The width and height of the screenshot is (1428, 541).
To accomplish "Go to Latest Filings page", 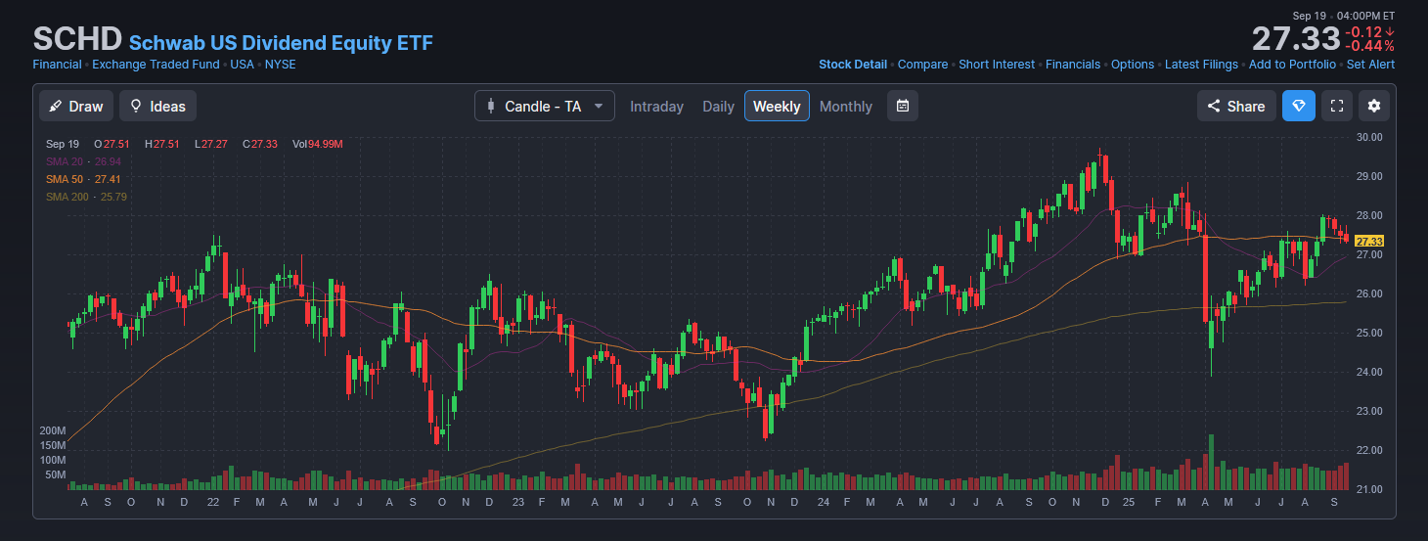I will [1200, 65].
